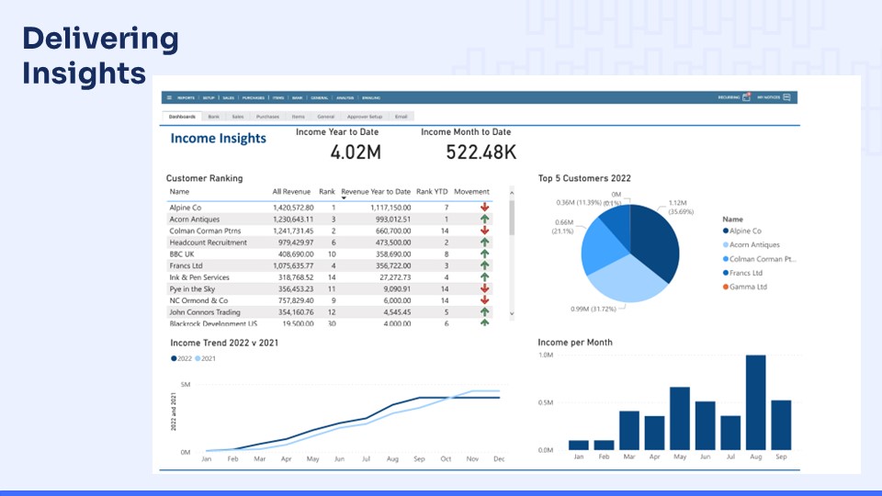
Task: Open the Items menu in top bar
Action: 278,98
